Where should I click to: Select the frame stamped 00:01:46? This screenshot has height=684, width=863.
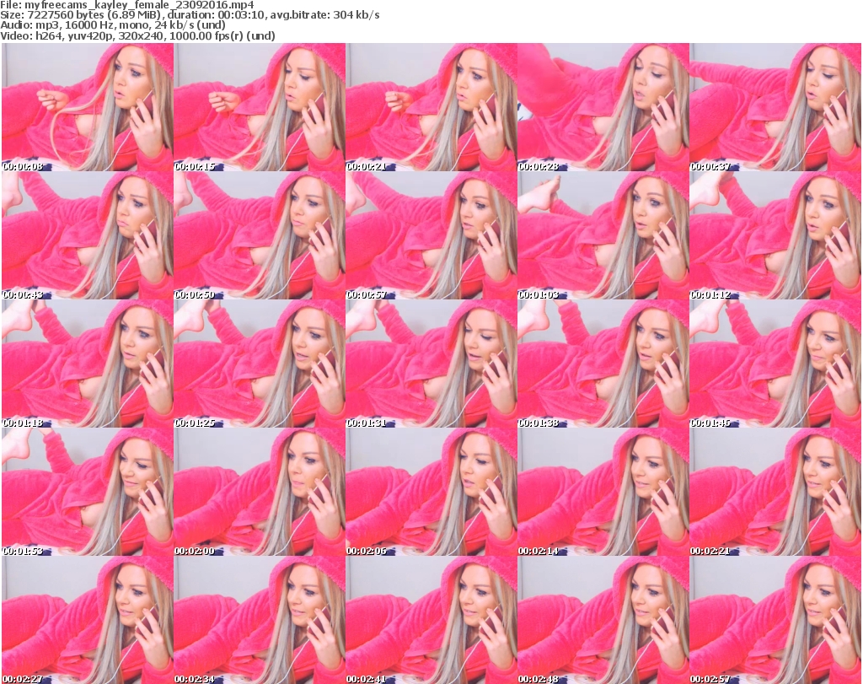775,364
